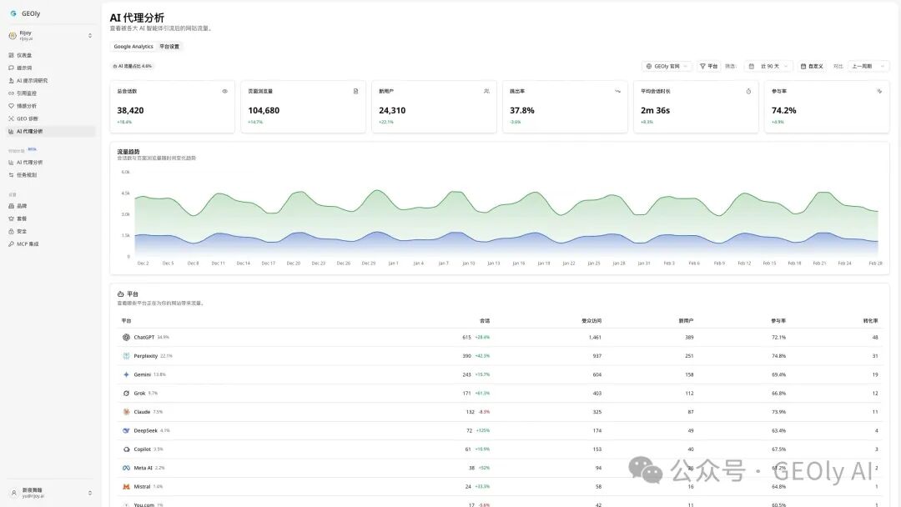Click the 1,461 value in ChatGPT row

coord(595,337)
